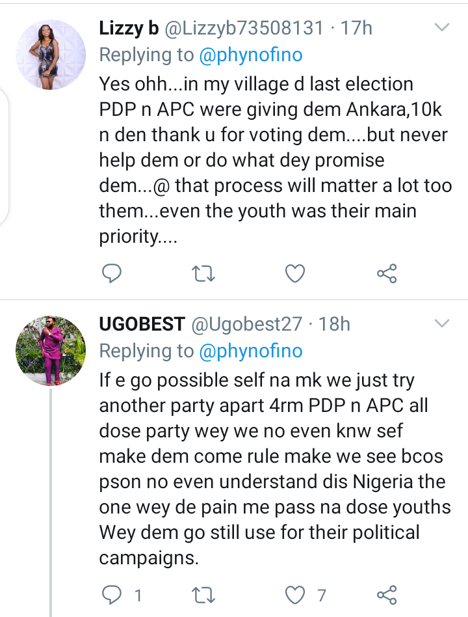
Task: Reply to Lizzy b's tweet
Action: [111, 275]
